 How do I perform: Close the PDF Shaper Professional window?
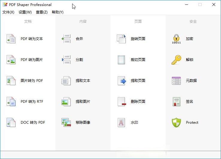[x=214, y=4]
